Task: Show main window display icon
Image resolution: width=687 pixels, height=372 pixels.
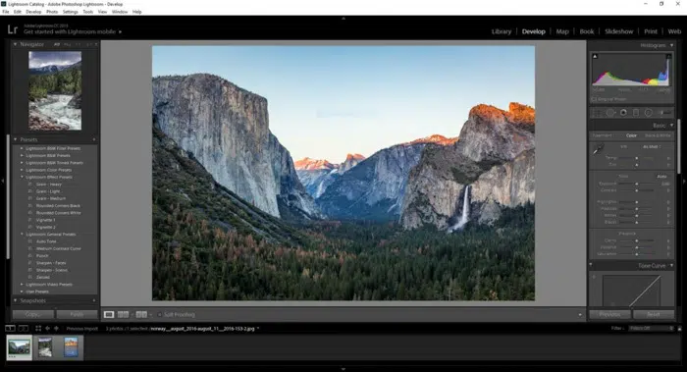Action: click(10, 328)
